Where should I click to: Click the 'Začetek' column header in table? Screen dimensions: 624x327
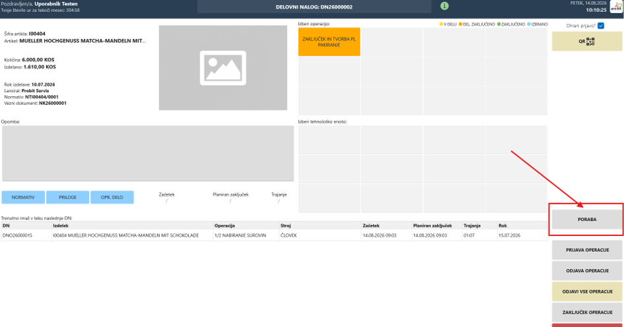[x=386, y=225]
